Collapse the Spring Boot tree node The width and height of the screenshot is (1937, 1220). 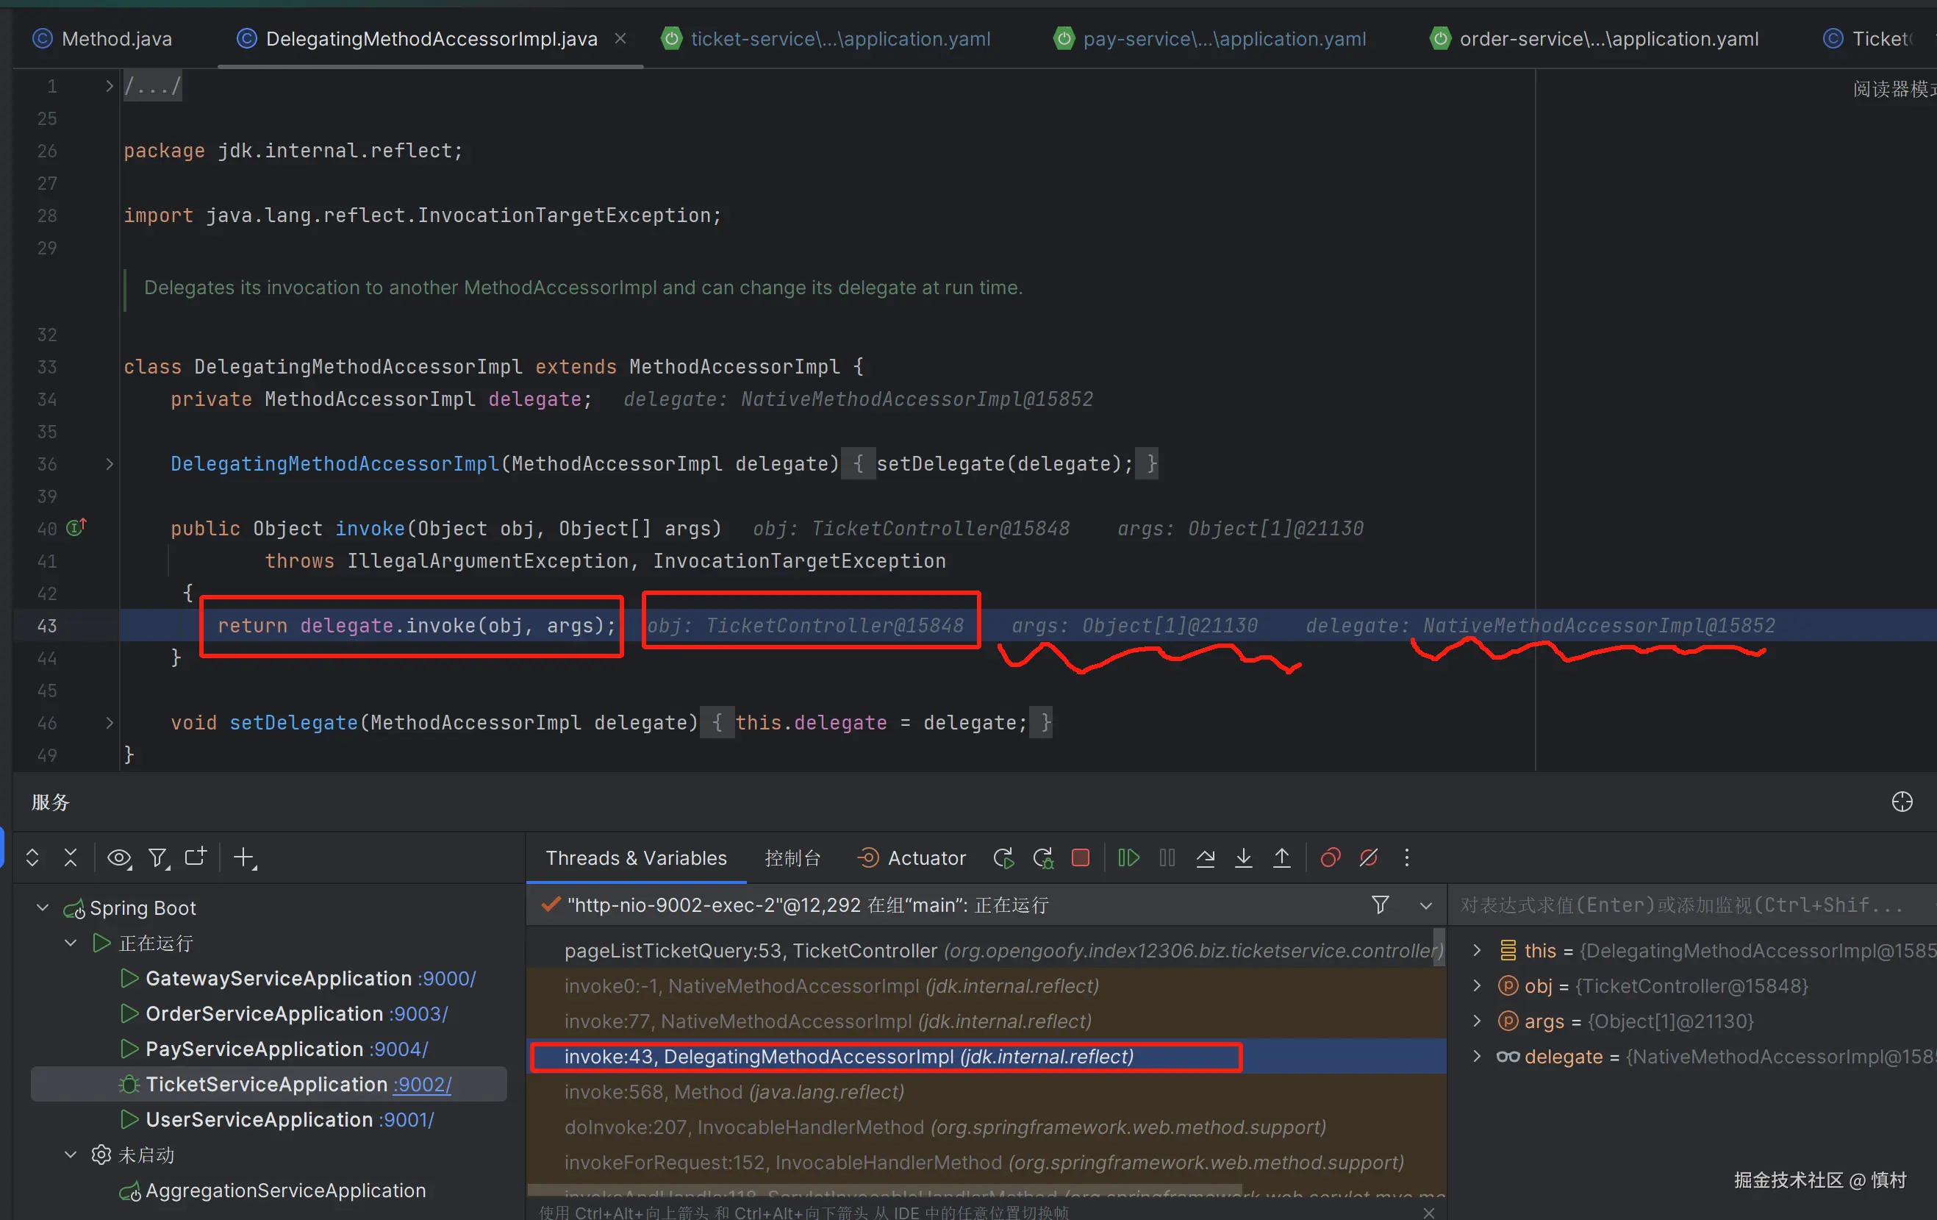click(x=43, y=907)
